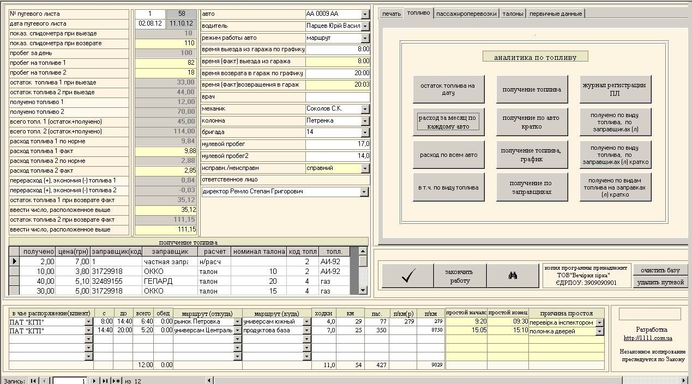Open the авто dropdown АА 0009 АА
The height and width of the screenshot is (384, 692).
pos(365,14)
